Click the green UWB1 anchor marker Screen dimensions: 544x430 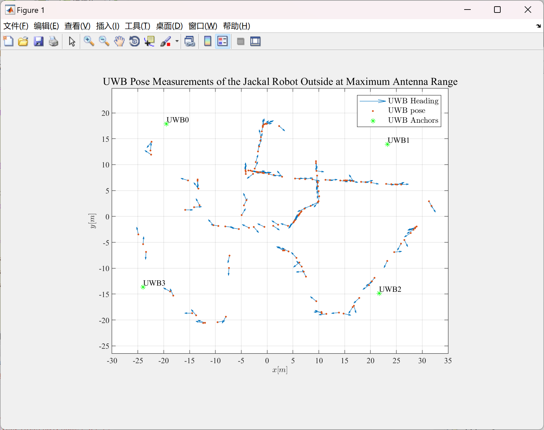point(387,144)
